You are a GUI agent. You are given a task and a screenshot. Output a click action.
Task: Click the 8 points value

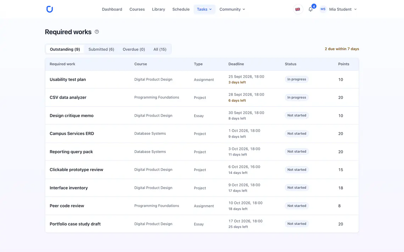click(x=340, y=206)
